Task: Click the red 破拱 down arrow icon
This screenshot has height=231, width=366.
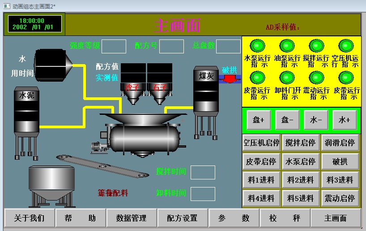Action: [230, 79]
